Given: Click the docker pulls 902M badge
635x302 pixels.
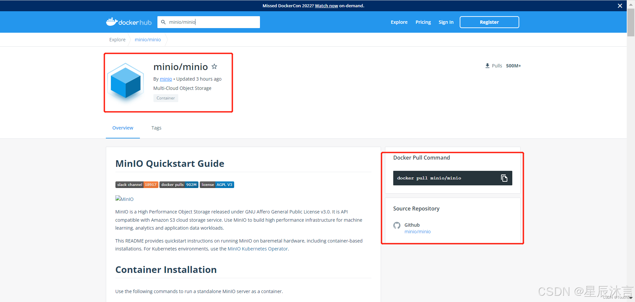Looking at the screenshot, I should [179, 185].
